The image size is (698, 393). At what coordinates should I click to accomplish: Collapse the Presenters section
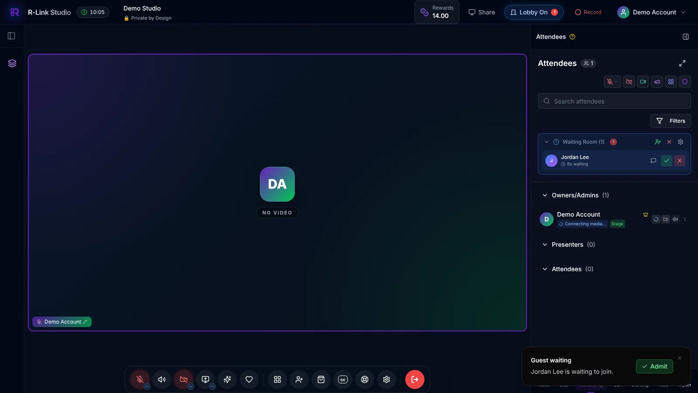(545, 245)
